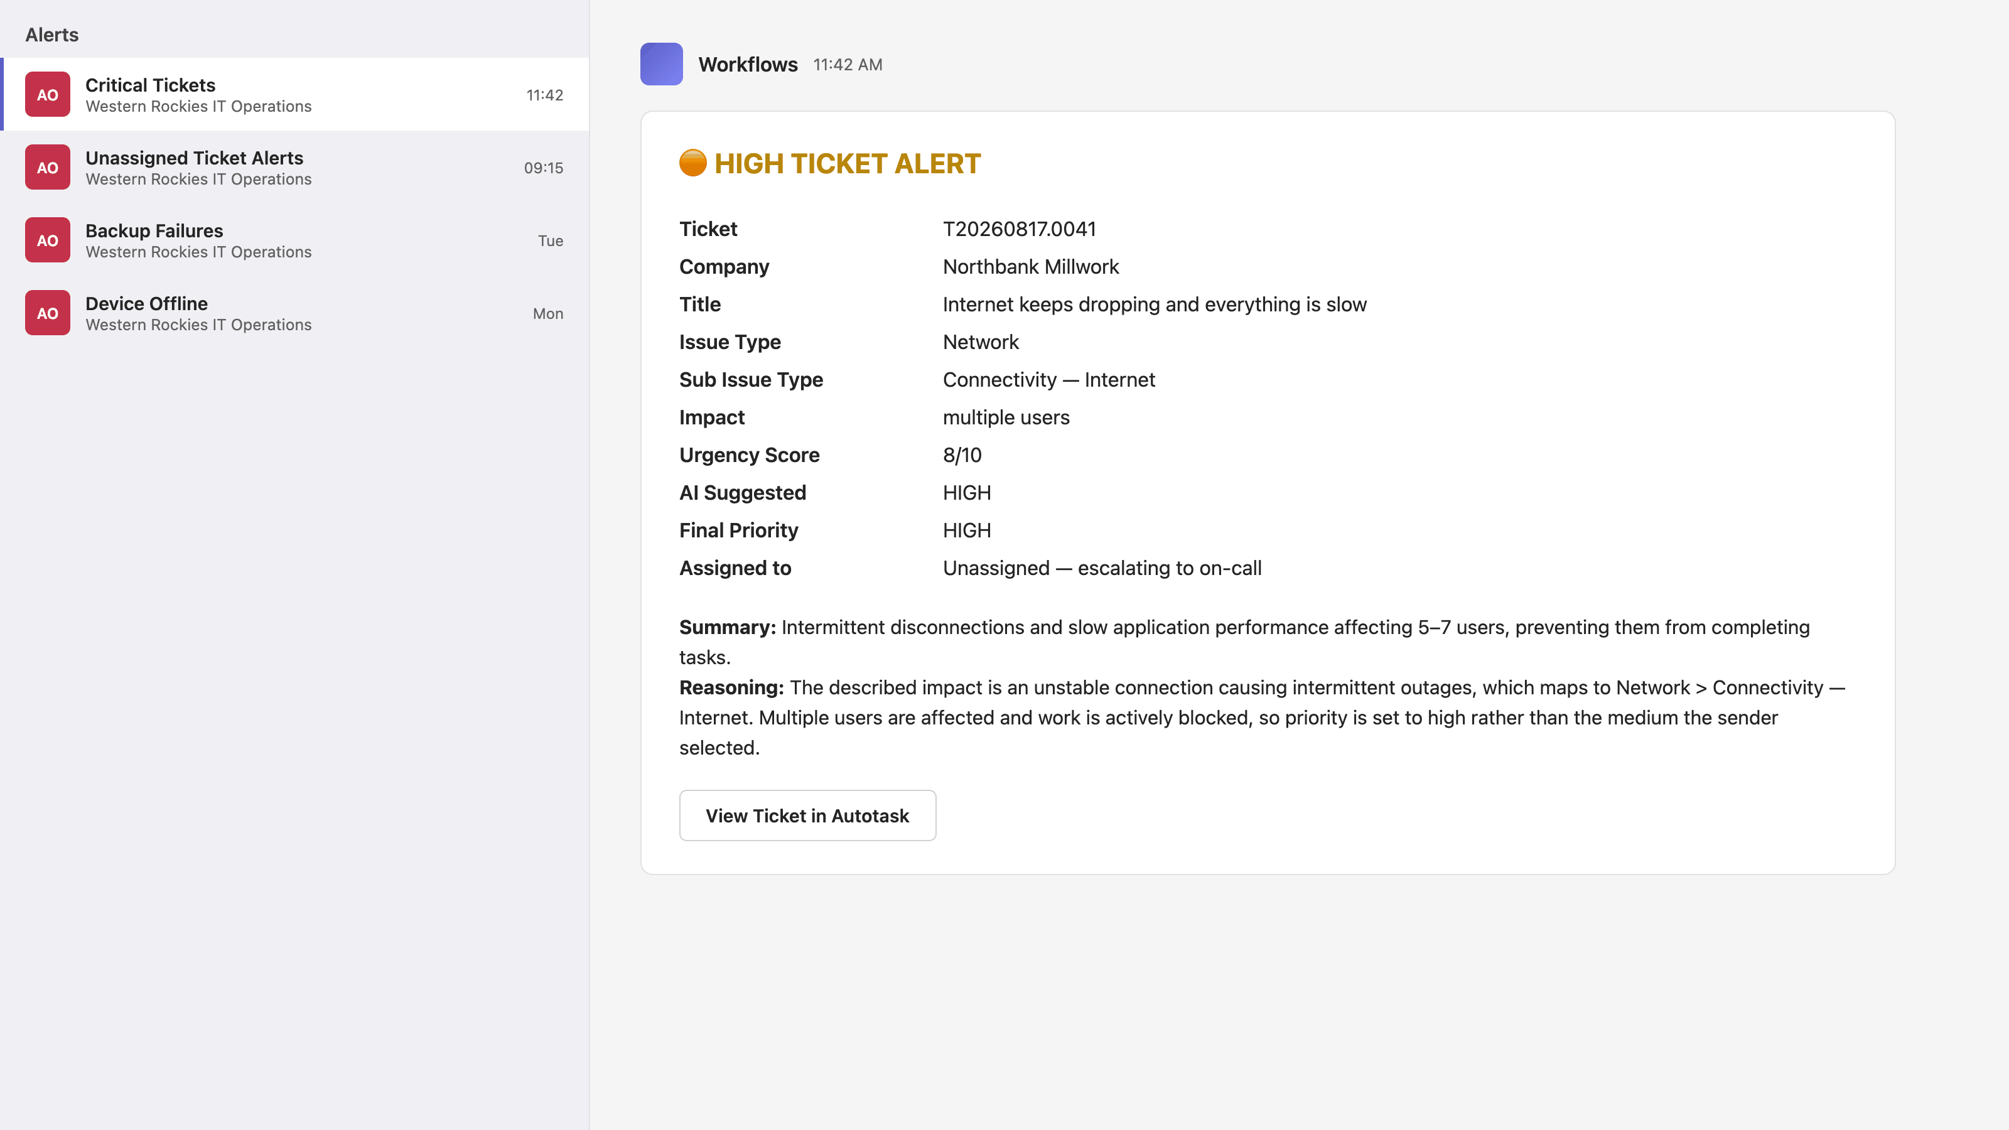
Task: Click the orange circle alert icon
Action: (x=692, y=163)
